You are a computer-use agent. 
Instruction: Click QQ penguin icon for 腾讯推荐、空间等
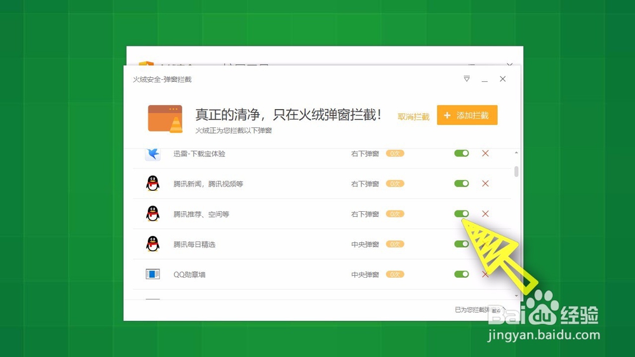[152, 214]
